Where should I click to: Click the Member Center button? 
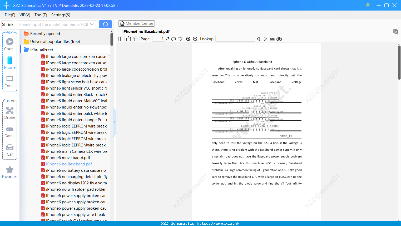[x=136, y=23]
